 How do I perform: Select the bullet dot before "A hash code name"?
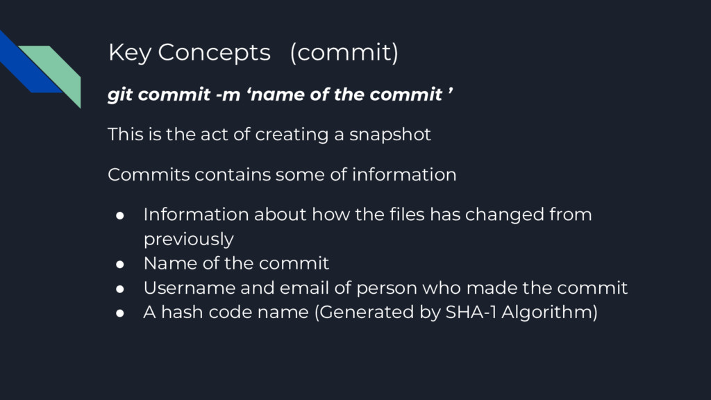[119, 312]
